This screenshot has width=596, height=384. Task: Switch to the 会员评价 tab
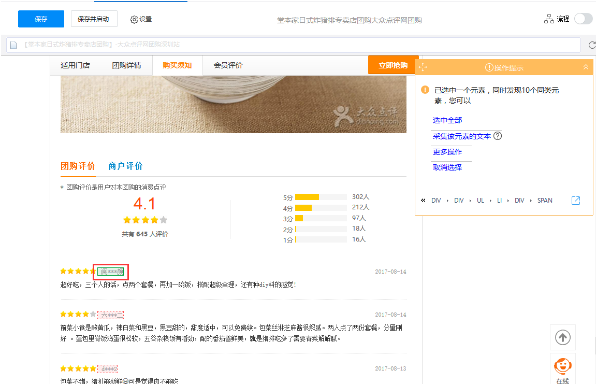click(228, 65)
